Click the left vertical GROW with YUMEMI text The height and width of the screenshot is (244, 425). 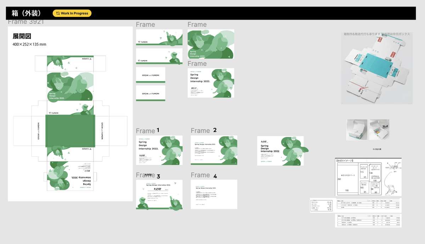coord(39,131)
